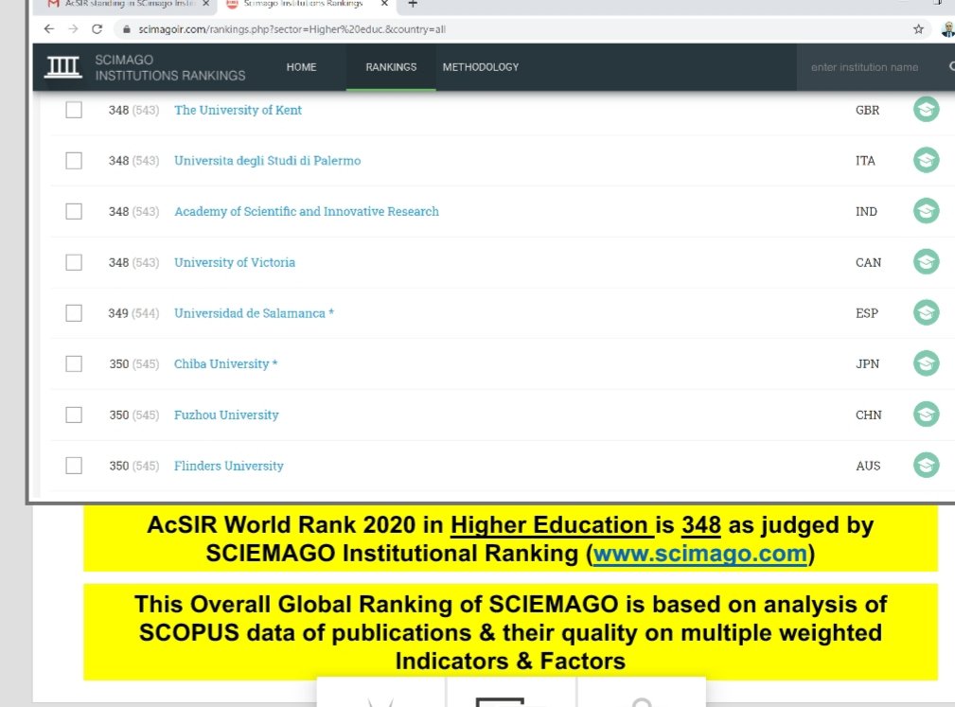Click the CHN country code
This screenshot has width=955, height=707.
(x=868, y=415)
